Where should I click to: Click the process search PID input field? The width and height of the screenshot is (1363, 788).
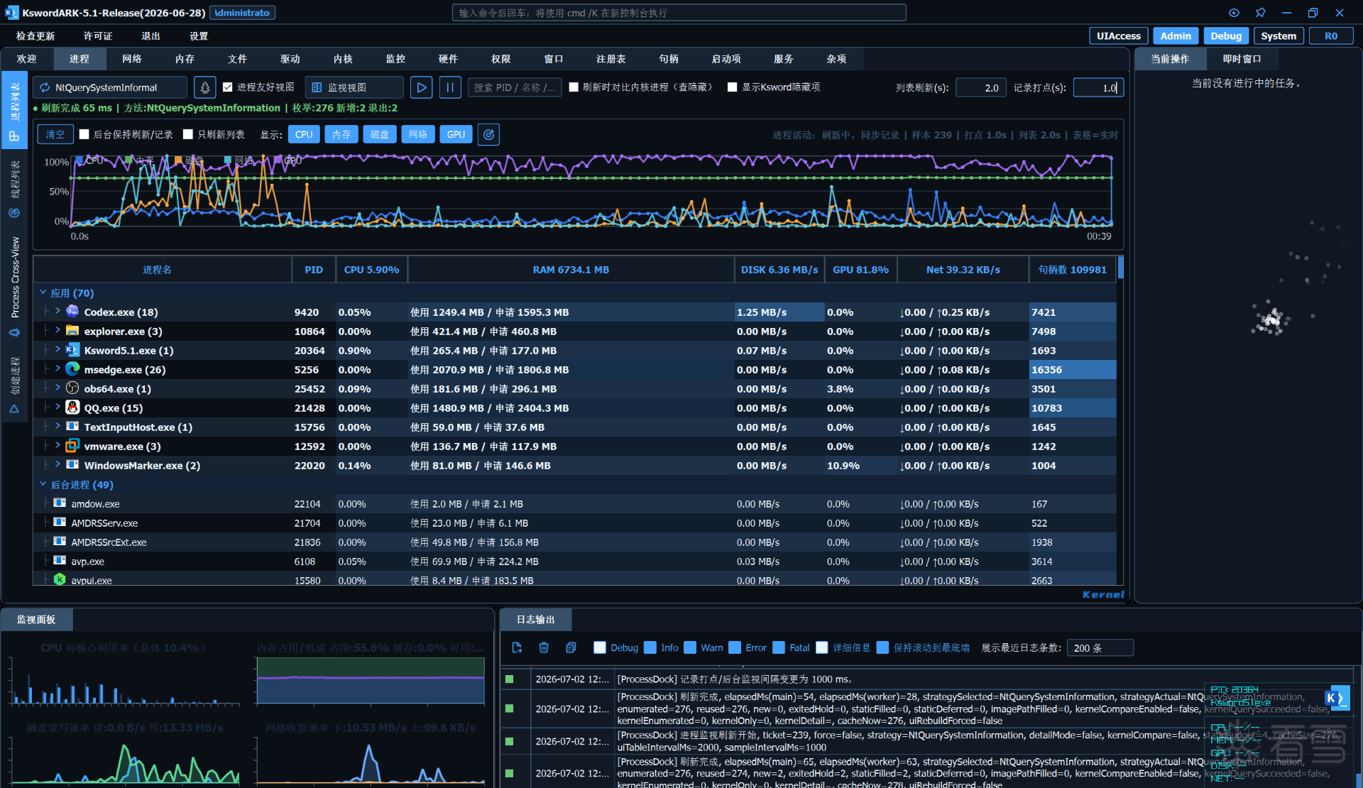[x=515, y=87]
